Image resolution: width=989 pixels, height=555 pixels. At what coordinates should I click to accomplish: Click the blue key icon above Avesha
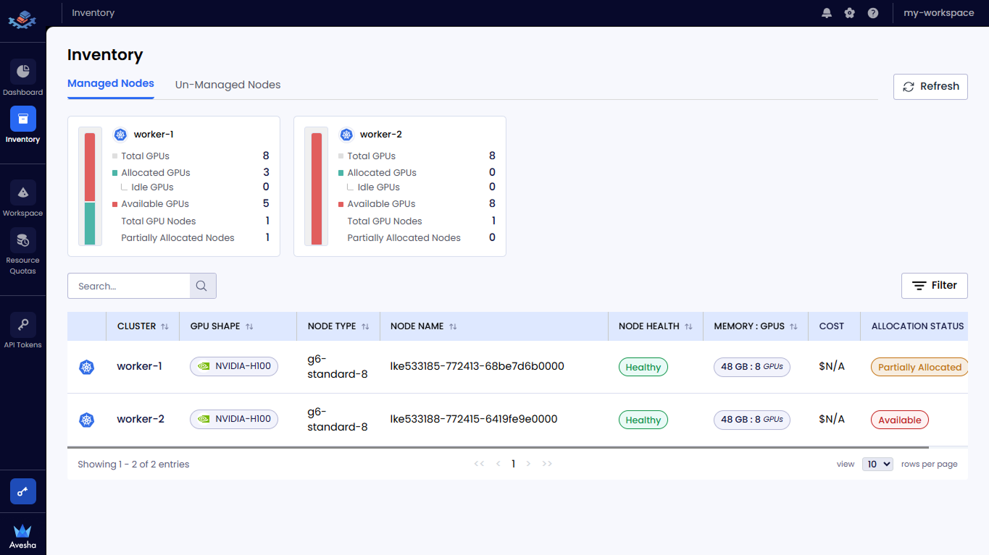(x=22, y=491)
